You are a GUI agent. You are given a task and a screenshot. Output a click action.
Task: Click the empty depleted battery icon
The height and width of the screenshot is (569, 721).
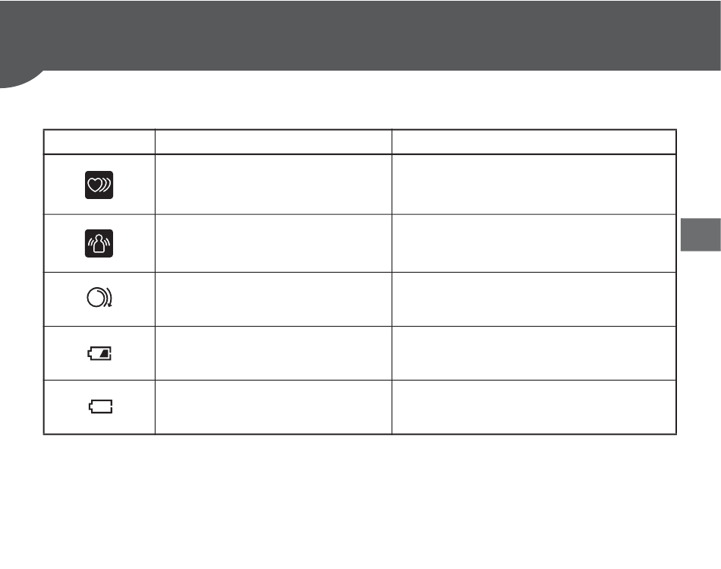pos(100,406)
